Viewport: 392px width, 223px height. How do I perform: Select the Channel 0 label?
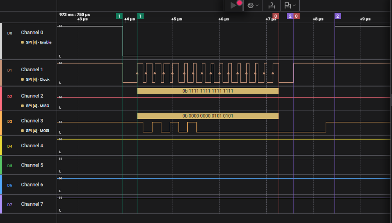pos(32,33)
